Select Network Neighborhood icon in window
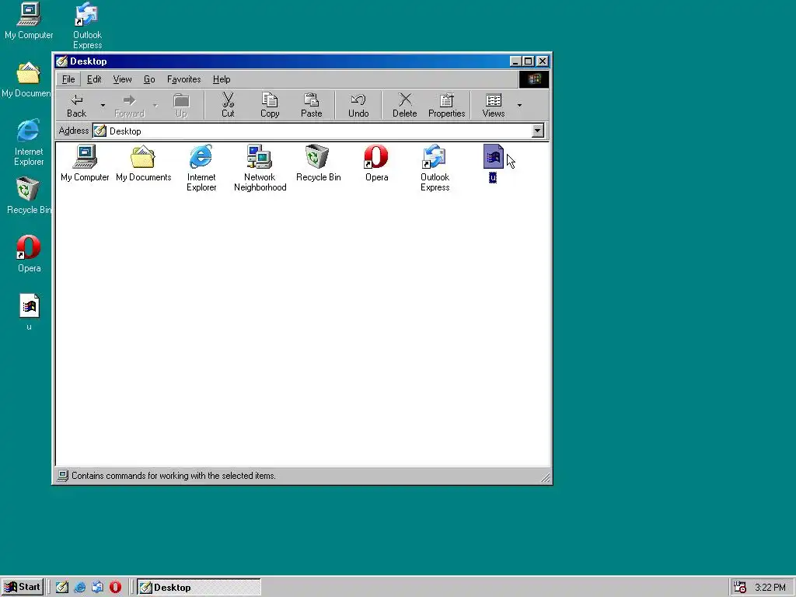 tap(260, 168)
